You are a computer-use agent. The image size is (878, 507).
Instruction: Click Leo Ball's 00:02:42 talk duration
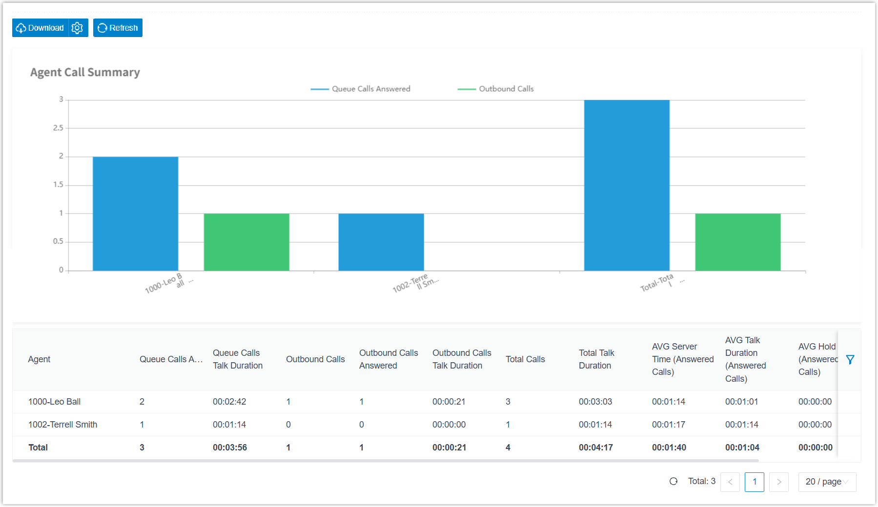coord(229,402)
